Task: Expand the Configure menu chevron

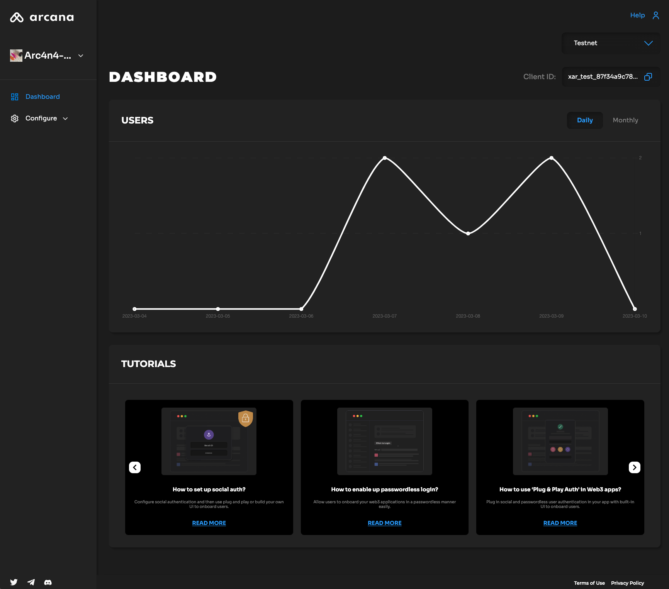Action: 65,118
